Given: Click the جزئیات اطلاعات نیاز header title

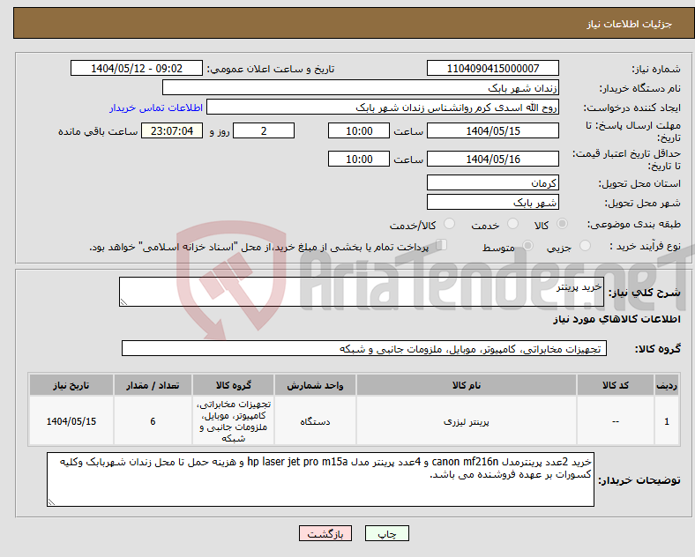Looking at the screenshot, I should pyautogui.click(x=630, y=24).
